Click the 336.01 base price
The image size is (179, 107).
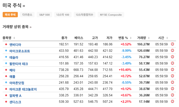78,95
